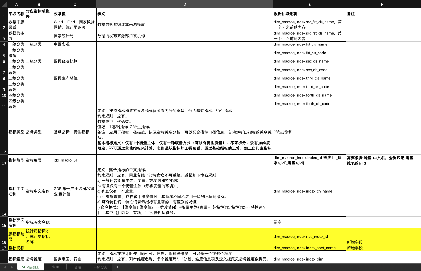Select the 基础指标、衍生指标 cell
The image size is (421, 271).
(75, 132)
